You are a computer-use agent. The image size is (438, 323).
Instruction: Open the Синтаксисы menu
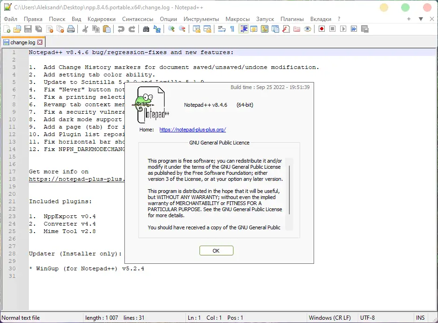[x=137, y=19]
